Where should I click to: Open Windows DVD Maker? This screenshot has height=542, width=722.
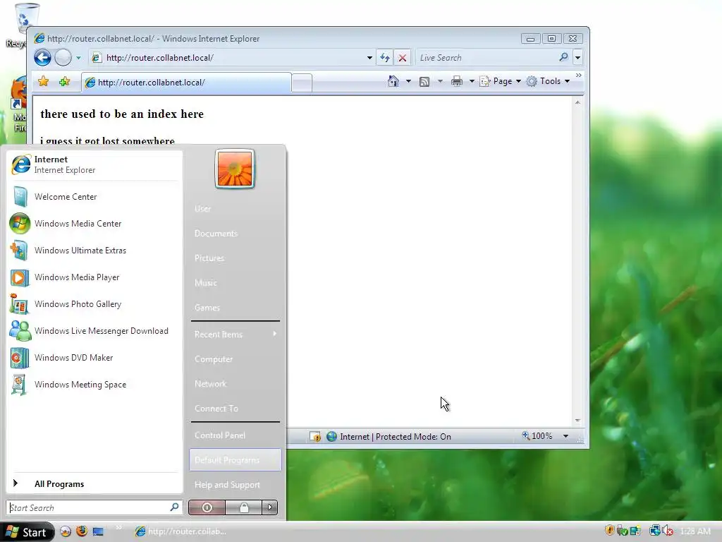click(x=94, y=358)
